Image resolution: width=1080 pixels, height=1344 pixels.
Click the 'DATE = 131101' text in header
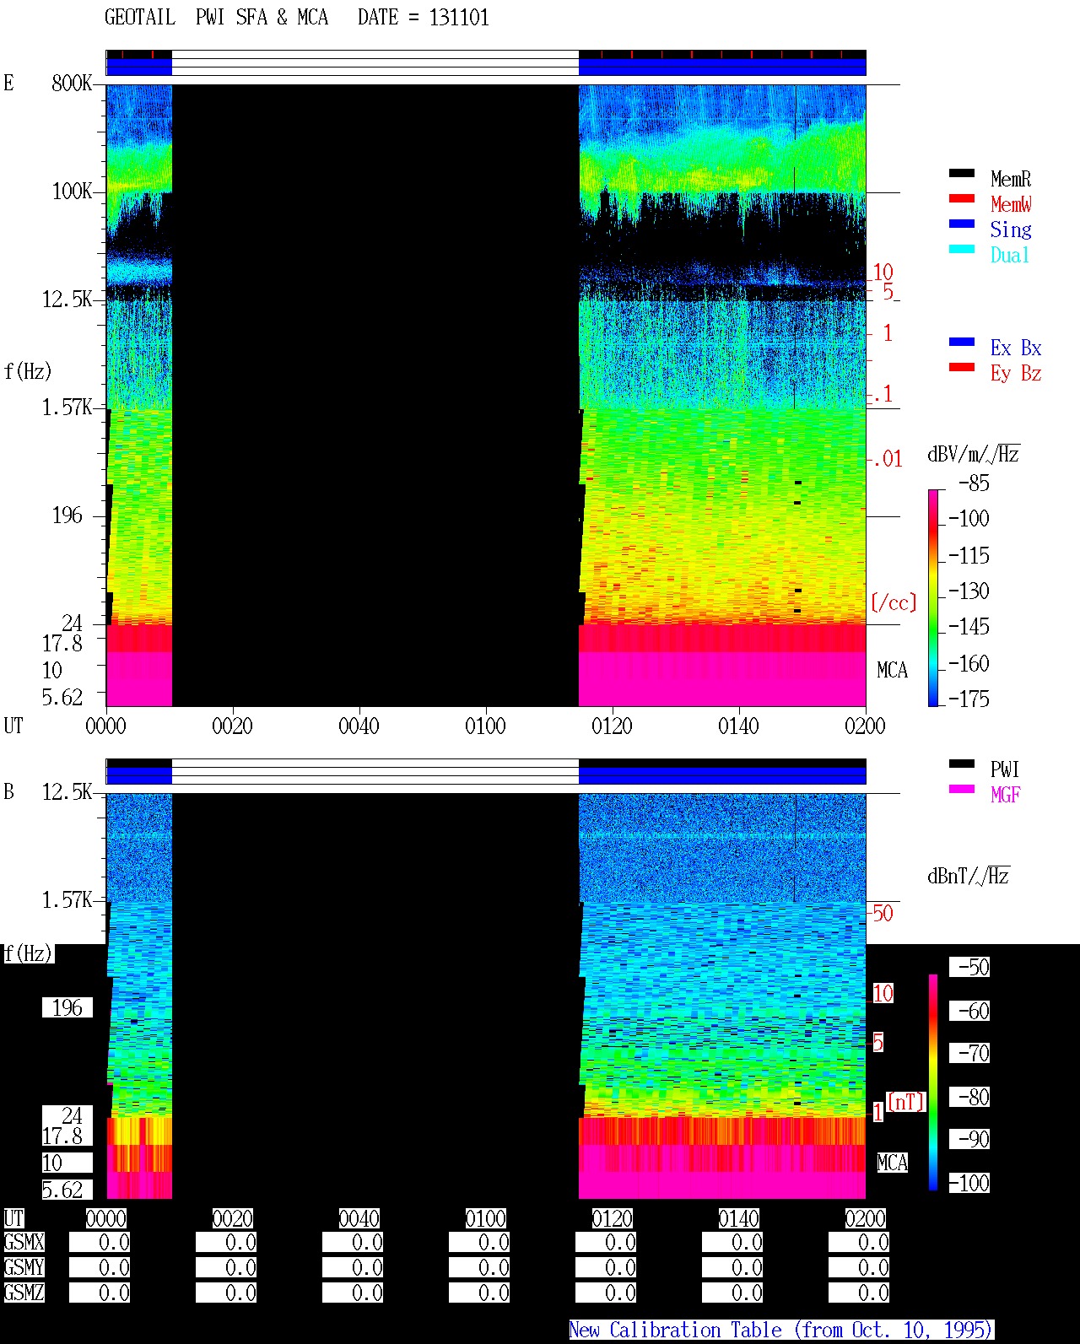[x=424, y=18]
